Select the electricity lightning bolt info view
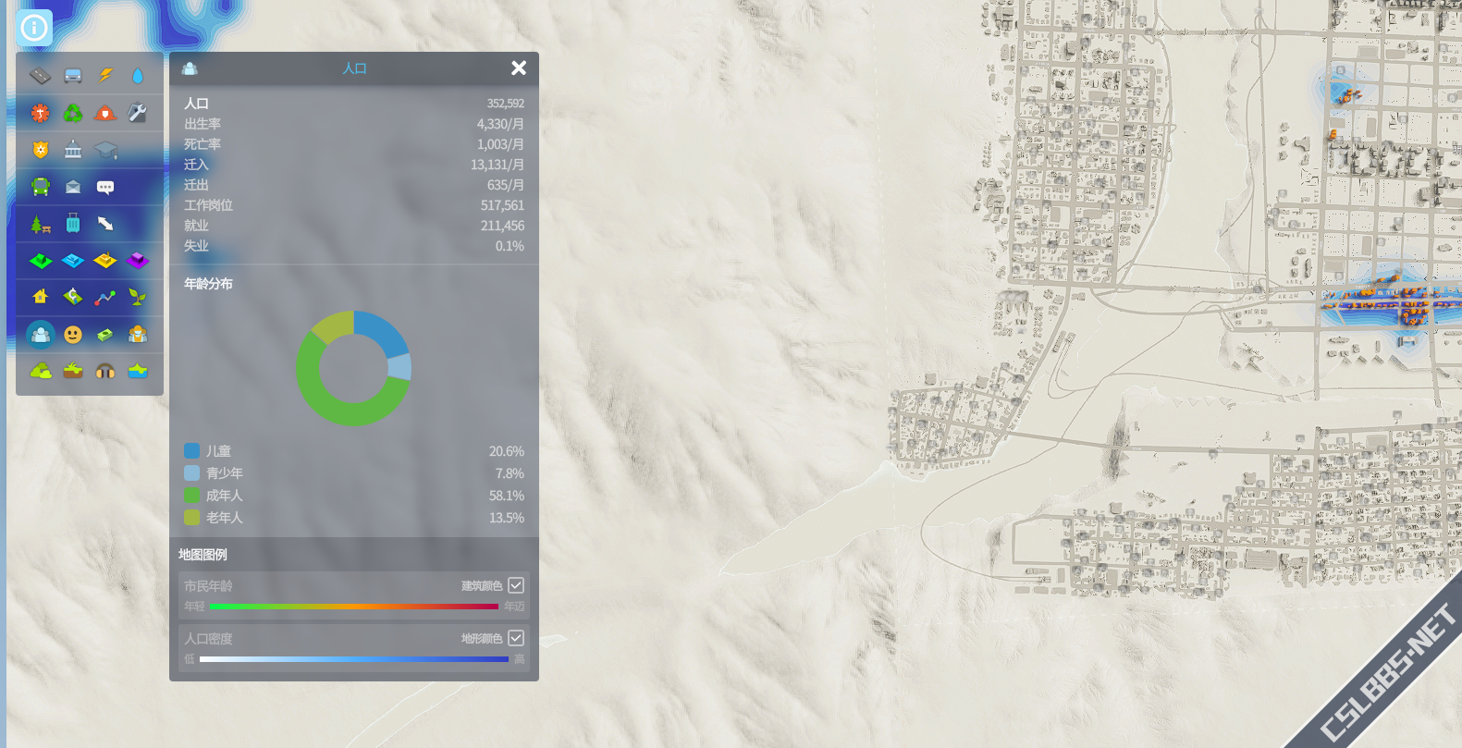The width and height of the screenshot is (1462, 748). click(105, 75)
